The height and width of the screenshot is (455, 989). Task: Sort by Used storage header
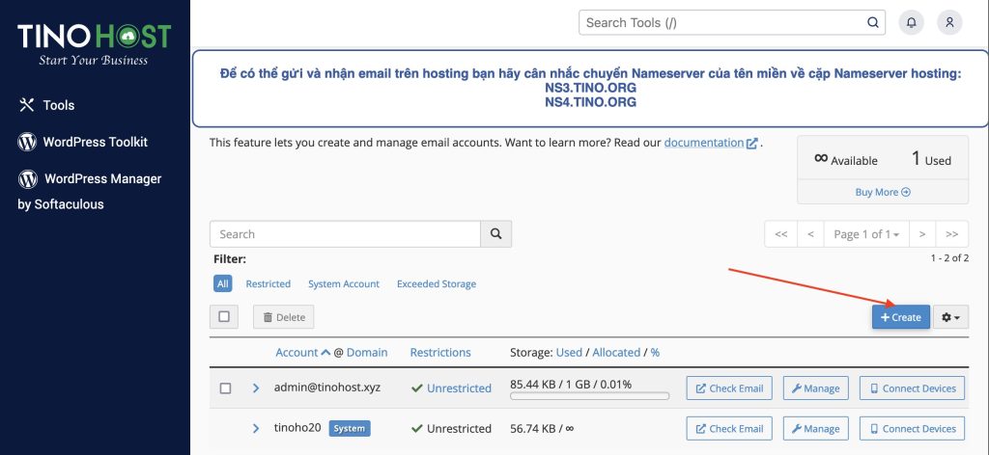point(569,353)
